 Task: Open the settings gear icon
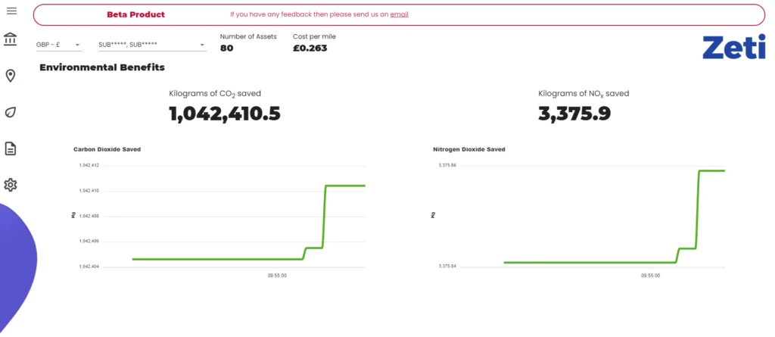click(x=11, y=185)
